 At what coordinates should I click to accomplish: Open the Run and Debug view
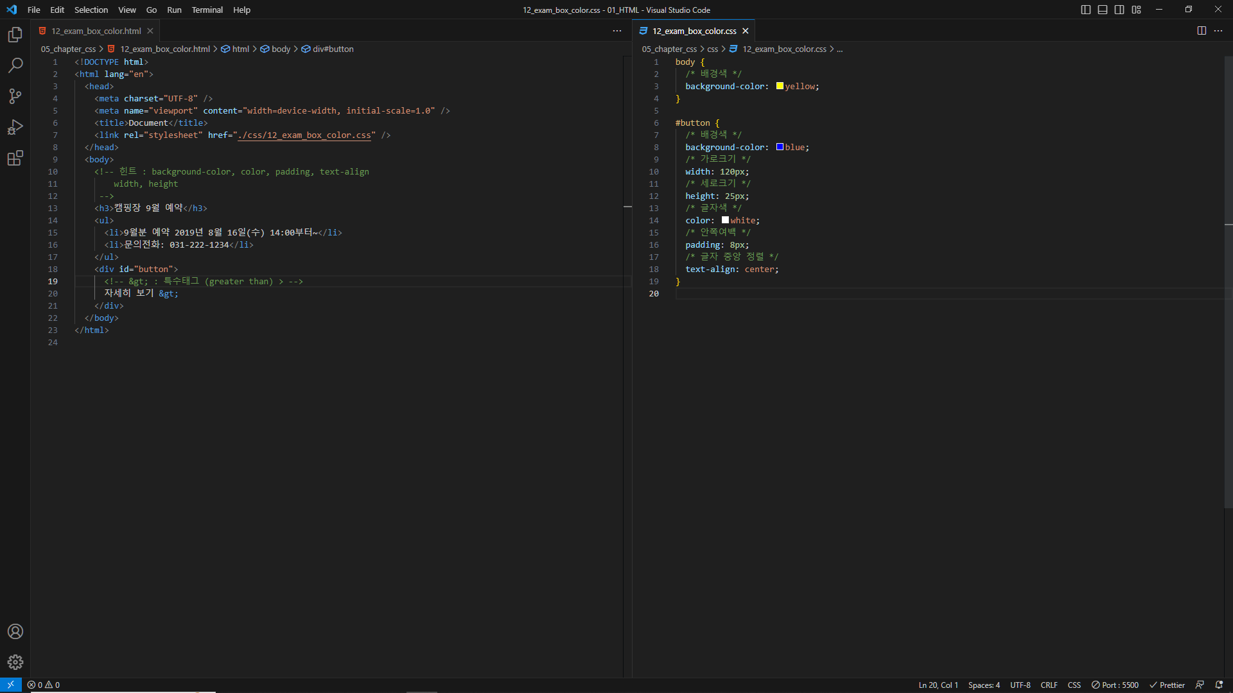point(15,127)
